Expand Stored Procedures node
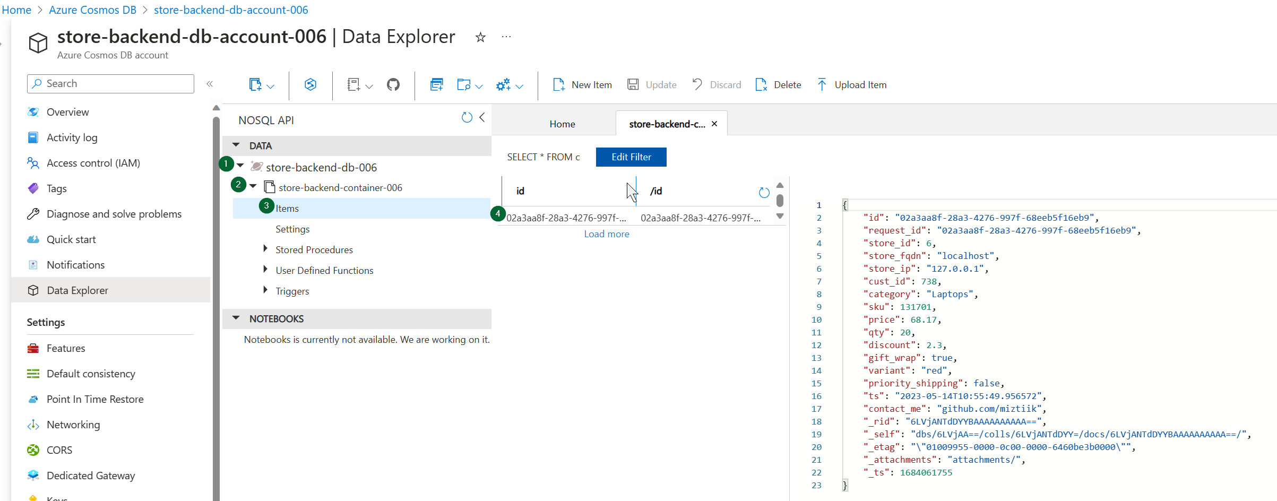Screen dimensions: 1277x501 coord(265,248)
